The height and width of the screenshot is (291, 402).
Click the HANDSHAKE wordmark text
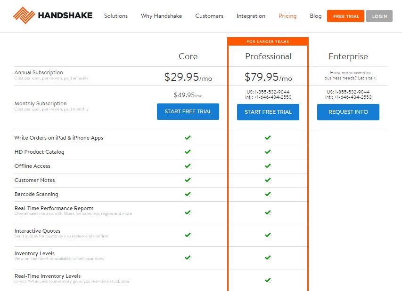65,16
